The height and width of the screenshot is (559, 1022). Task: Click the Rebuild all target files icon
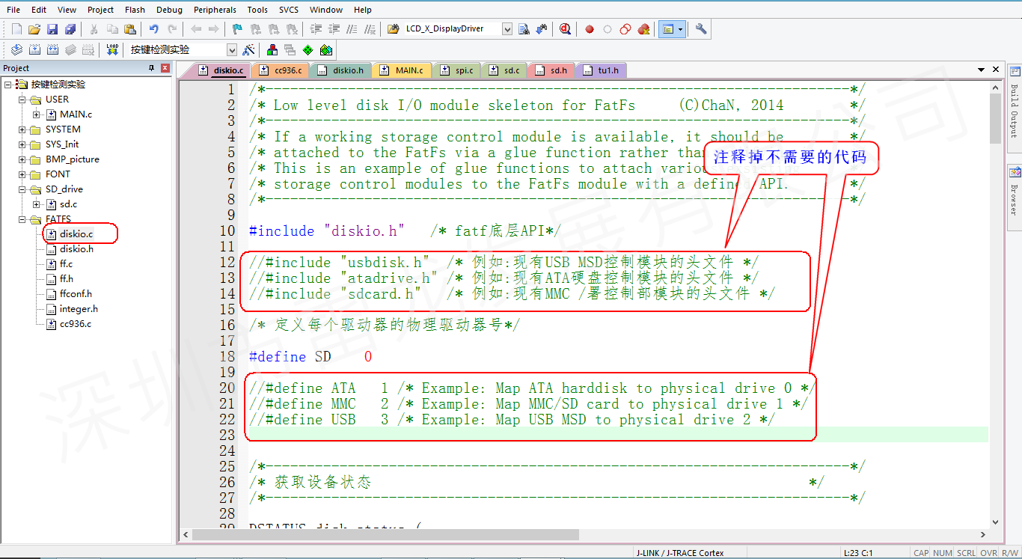52,49
